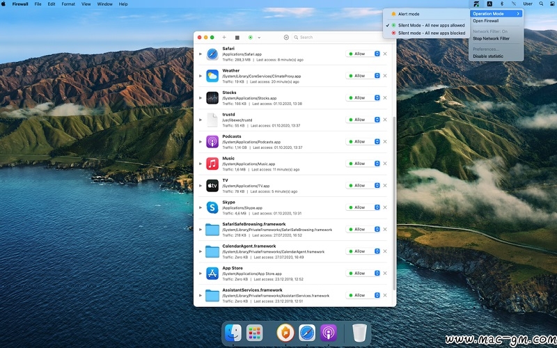Click the App Store icon in rules list
557x348 pixels.
point(212,274)
